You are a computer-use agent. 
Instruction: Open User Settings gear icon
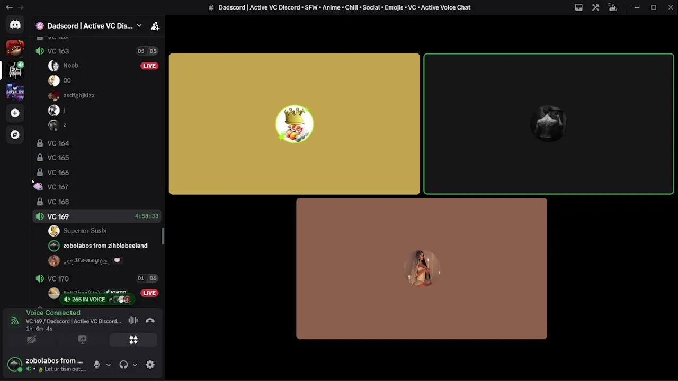click(150, 365)
